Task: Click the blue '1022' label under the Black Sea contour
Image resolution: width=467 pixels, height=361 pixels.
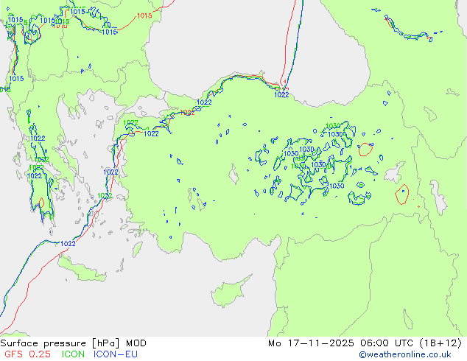Action: pyautogui.click(x=281, y=95)
